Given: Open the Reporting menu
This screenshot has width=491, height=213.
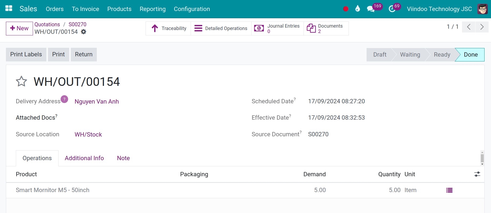Looking at the screenshot, I should coord(153,9).
